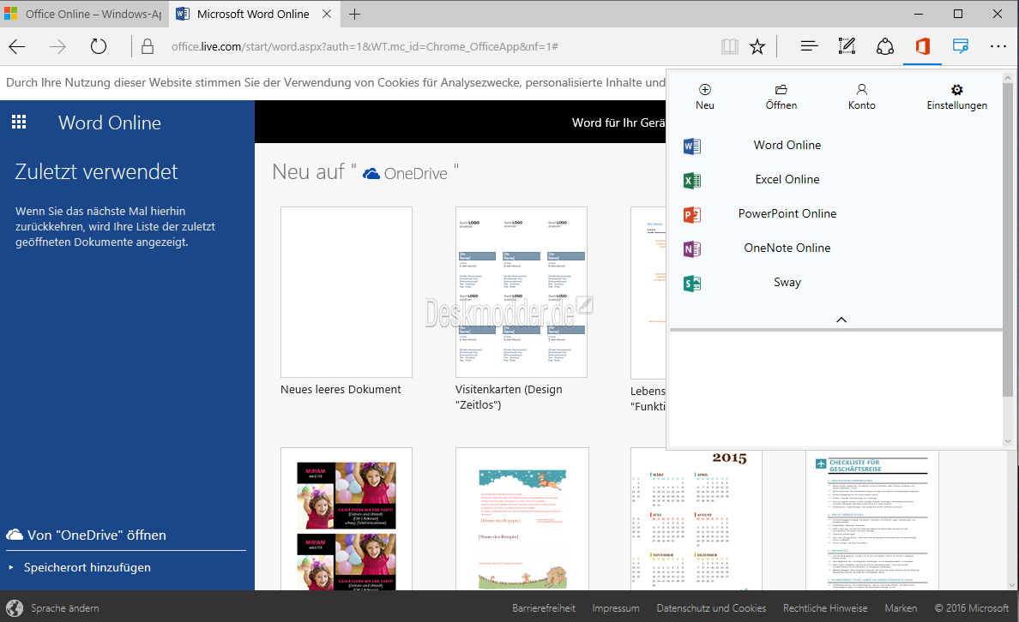
Task: Reload the page with the refresh icon
Action: pyautogui.click(x=98, y=46)
